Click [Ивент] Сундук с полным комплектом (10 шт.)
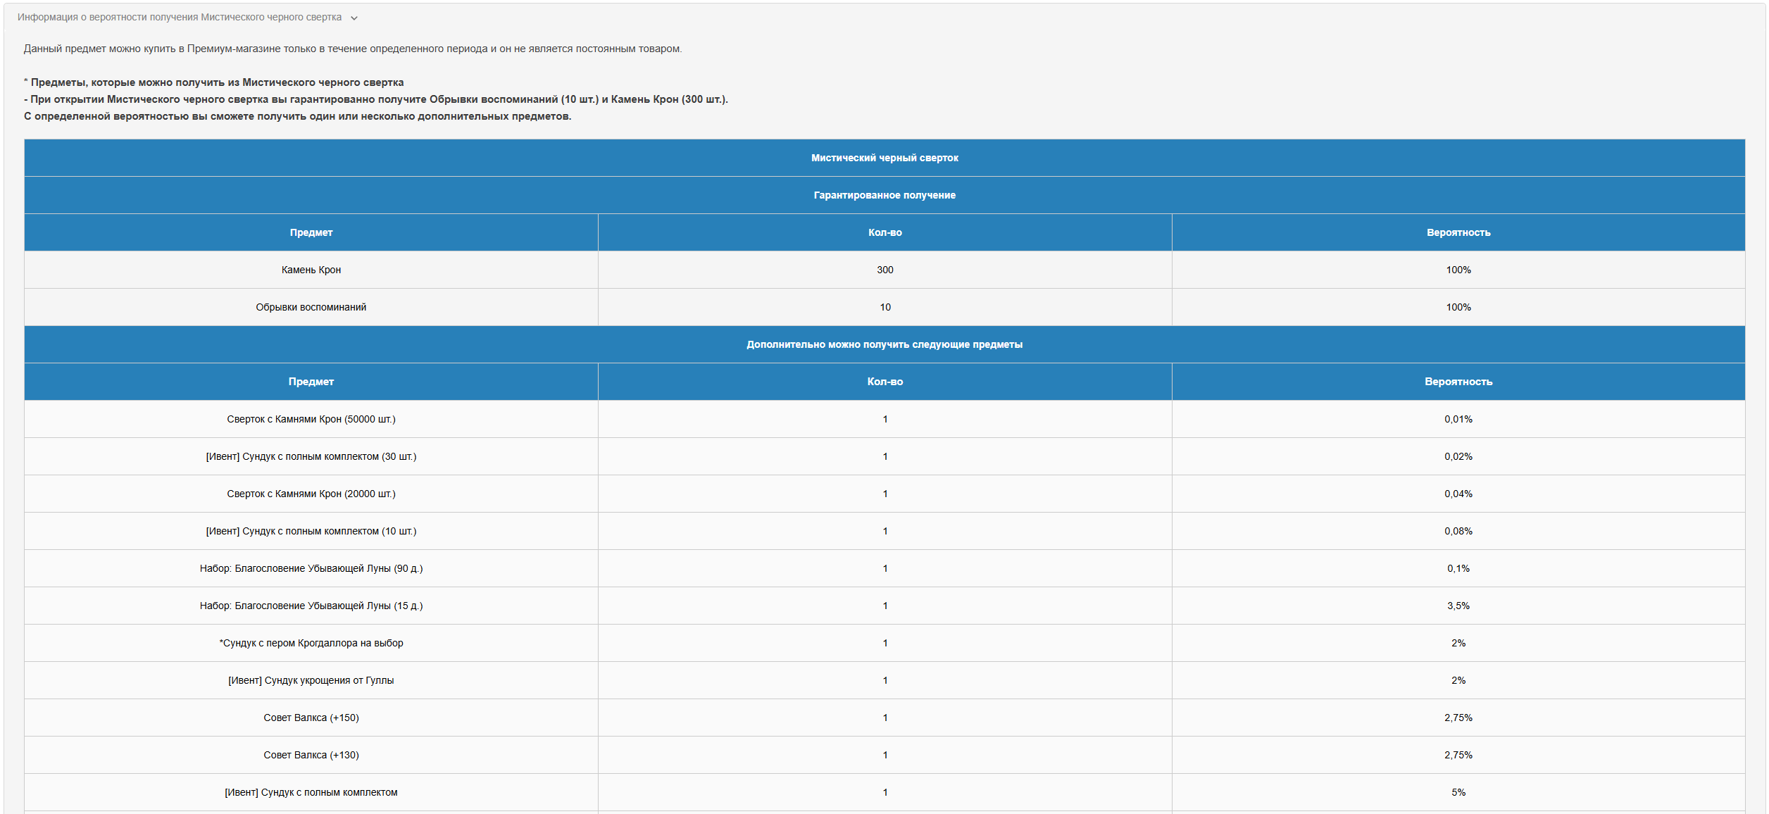1769x814 pixels. click(311, 531)
